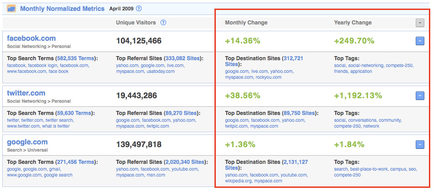Click the gmail search term
This screenshot has width=433, height=191.
pos(55,169)
